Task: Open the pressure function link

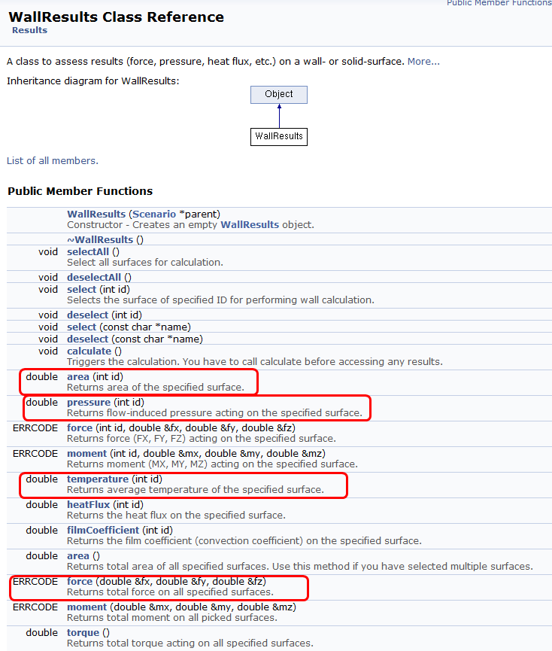Action: pyautogui.click(x=89, y=403)
